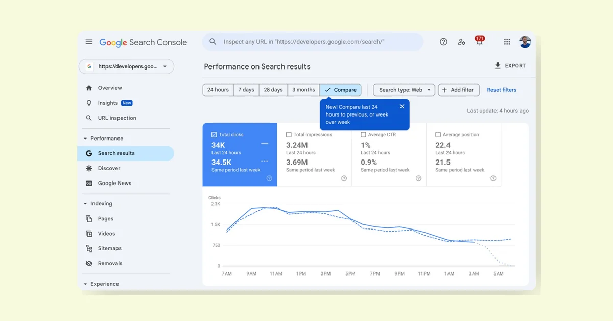Open Search results in sidebar
613x321 pixels.
click(x=126, y=153)
